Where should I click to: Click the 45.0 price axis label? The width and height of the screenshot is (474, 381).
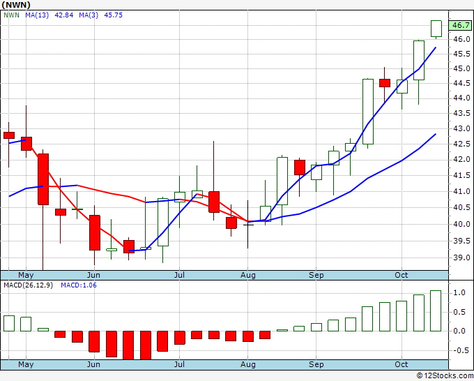click(461, 68)
